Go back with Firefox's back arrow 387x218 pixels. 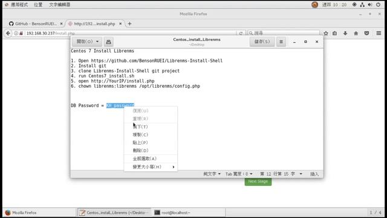click(x=8, y=33)
